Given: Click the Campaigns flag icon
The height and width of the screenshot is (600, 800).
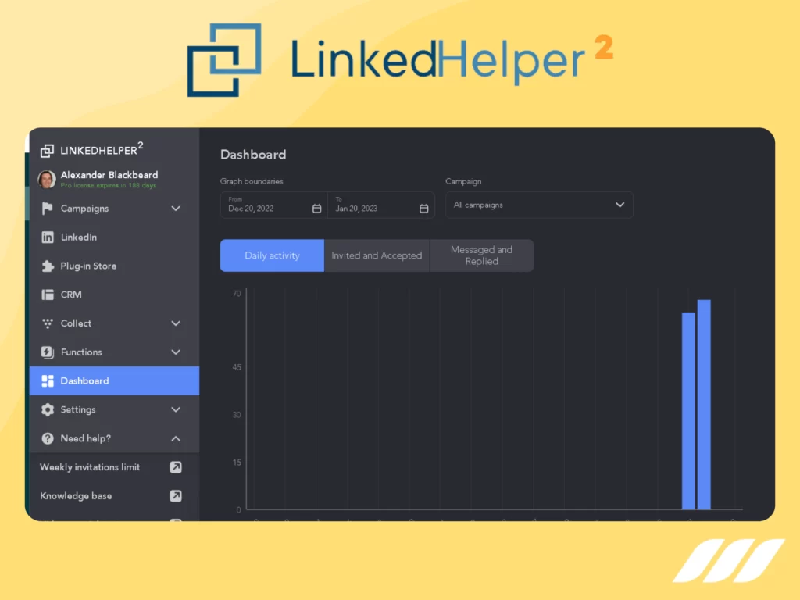Looking at the screenshot, I should click(48, 208).
